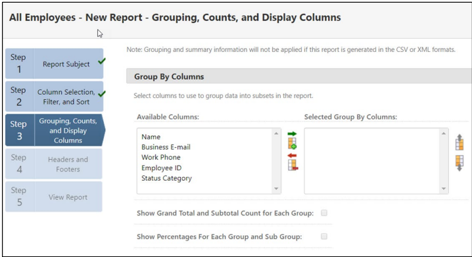This screenshot has height=257, width=472.
Task: Select Work Phone in Available Columns
Action: point(161,157)
